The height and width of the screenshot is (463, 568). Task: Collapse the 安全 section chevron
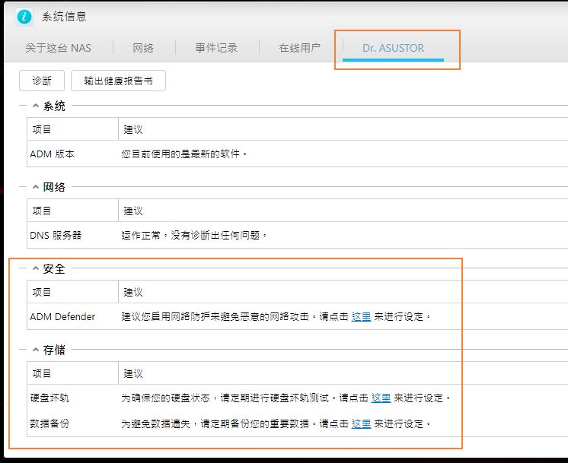(36, 268)
